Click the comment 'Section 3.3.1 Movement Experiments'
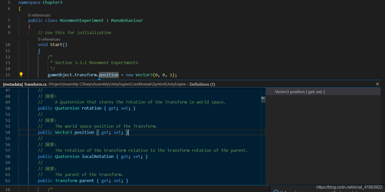The image size is (385, 192). pos(96,63)
